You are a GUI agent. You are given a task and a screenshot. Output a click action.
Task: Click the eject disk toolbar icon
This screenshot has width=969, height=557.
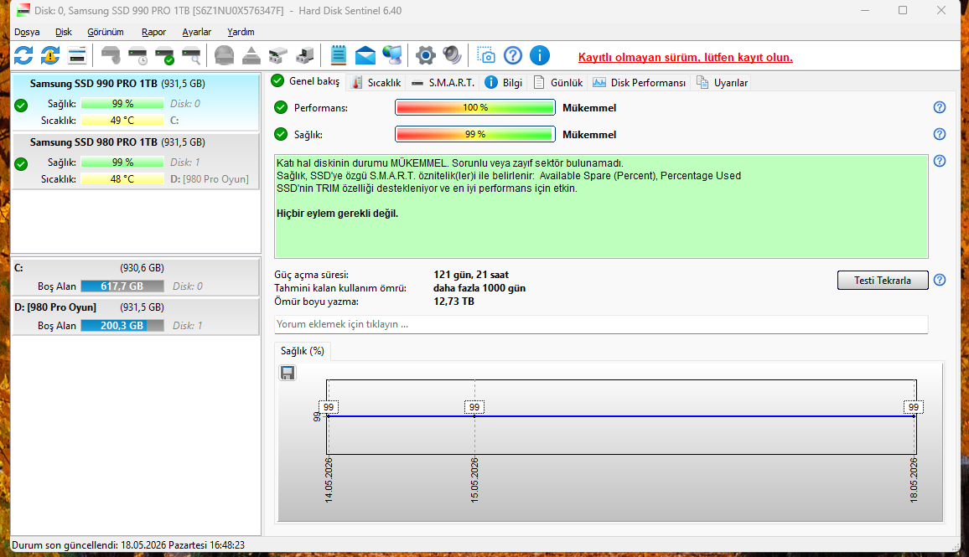(251, 55)
